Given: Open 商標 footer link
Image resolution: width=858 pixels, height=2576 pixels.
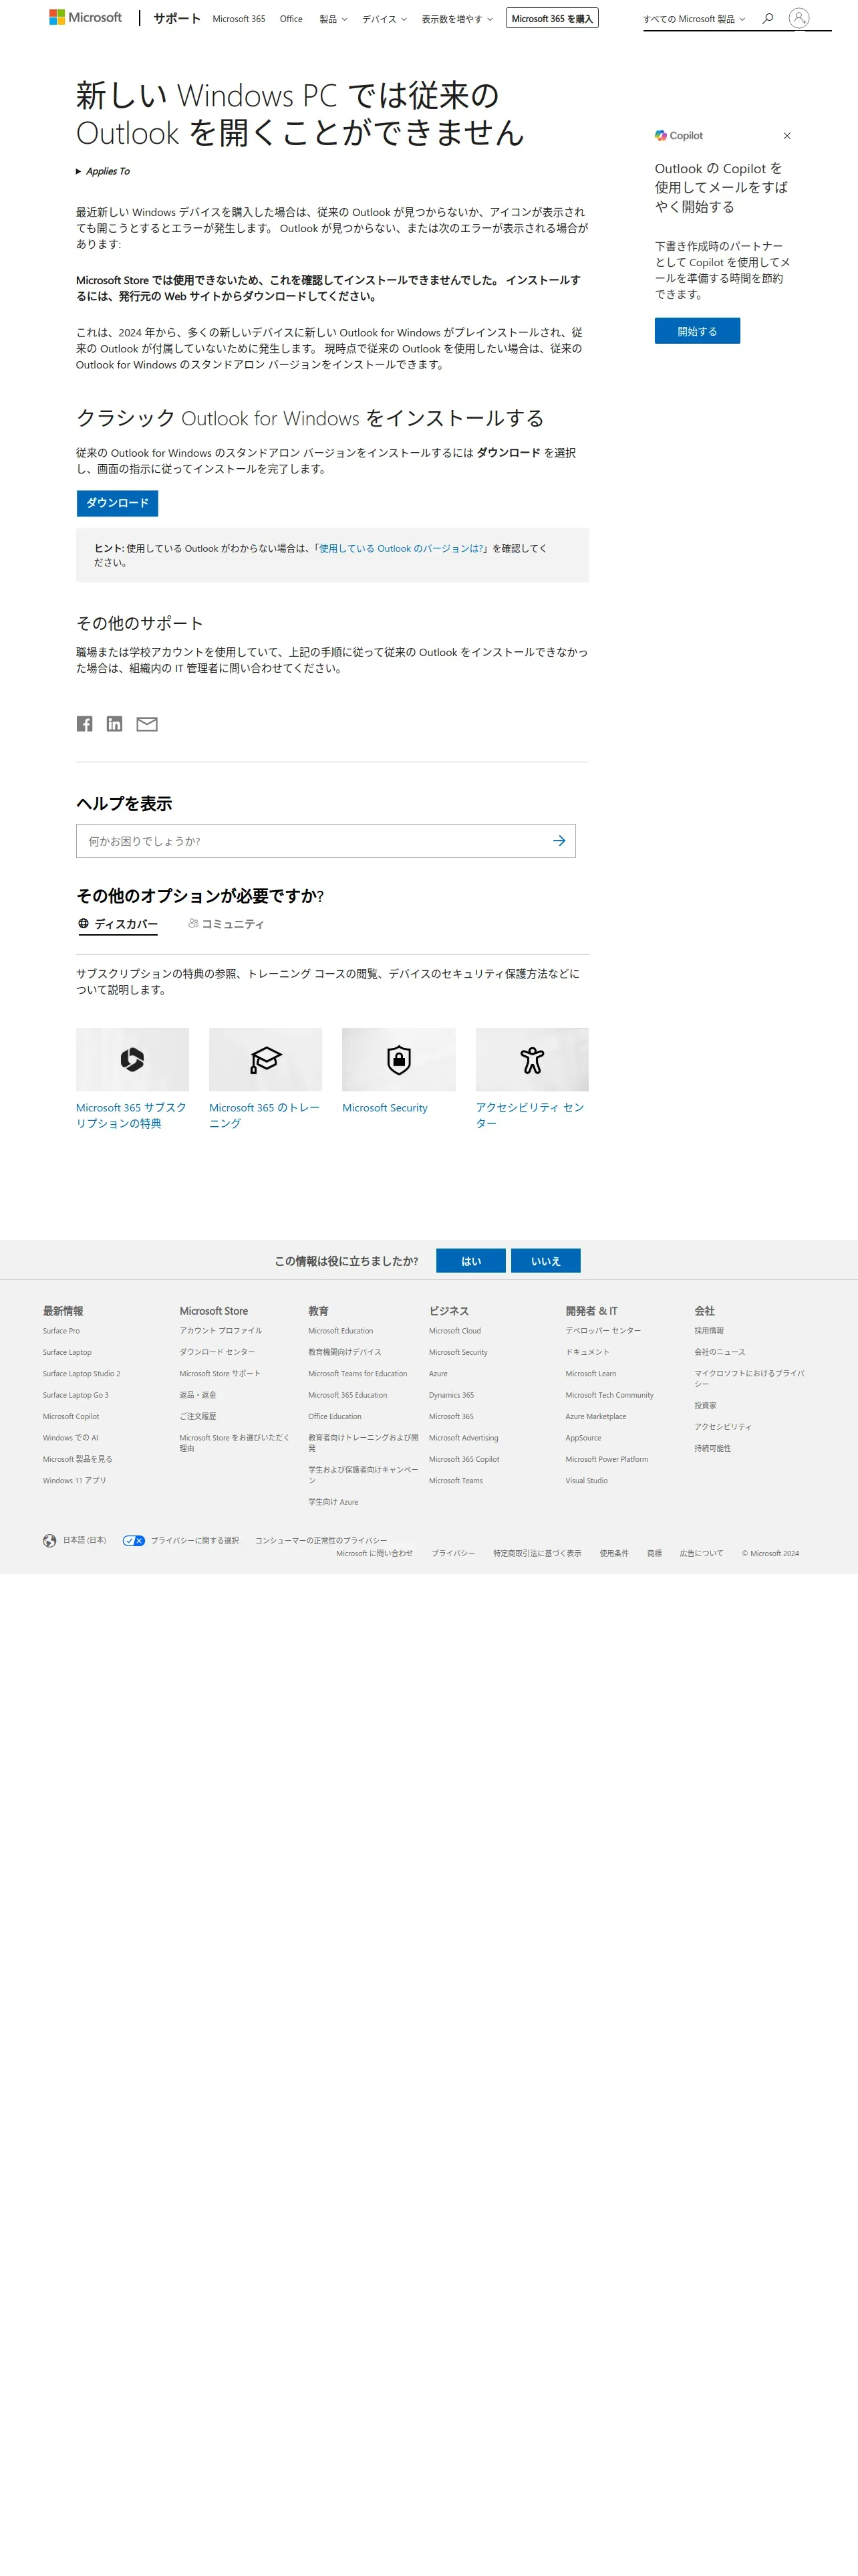Looking at the screenshot, I should tap(654, 1553).
